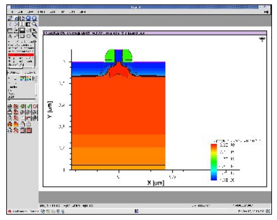Click the dark rectangle icon above the rectangle drawing tool
Viewport: 277px width, 220px height.
(22, 30)
